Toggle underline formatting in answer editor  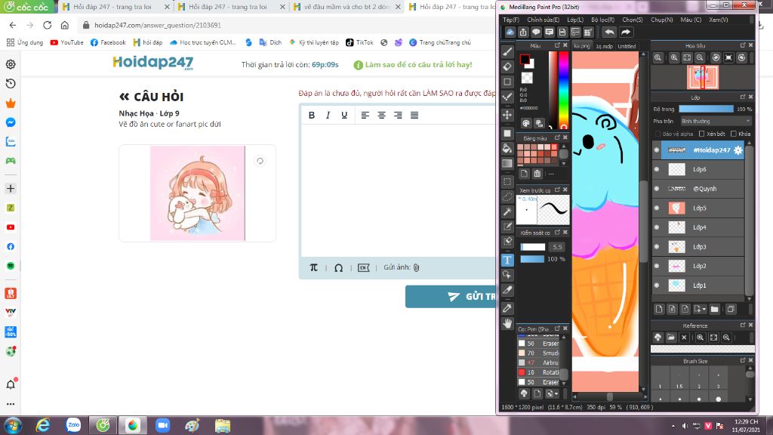point(344,115)
